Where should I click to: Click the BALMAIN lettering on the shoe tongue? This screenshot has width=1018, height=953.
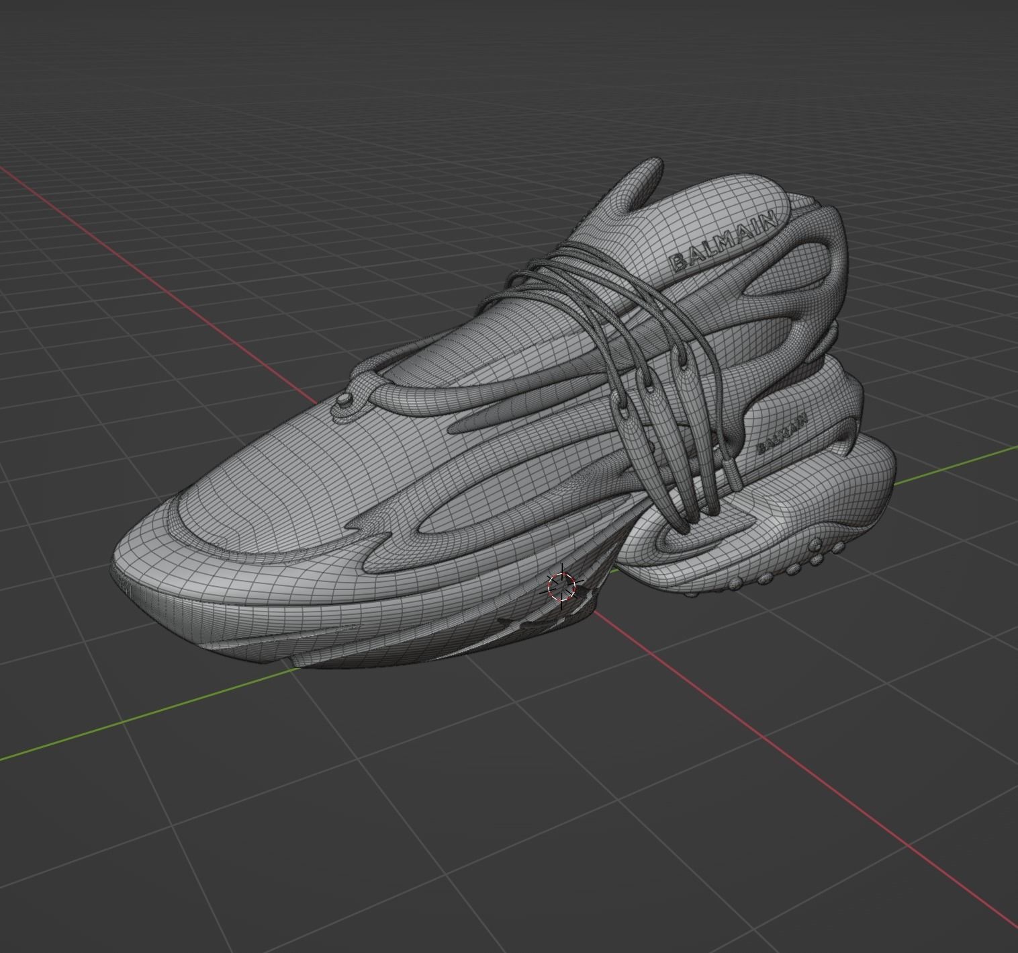725,241
